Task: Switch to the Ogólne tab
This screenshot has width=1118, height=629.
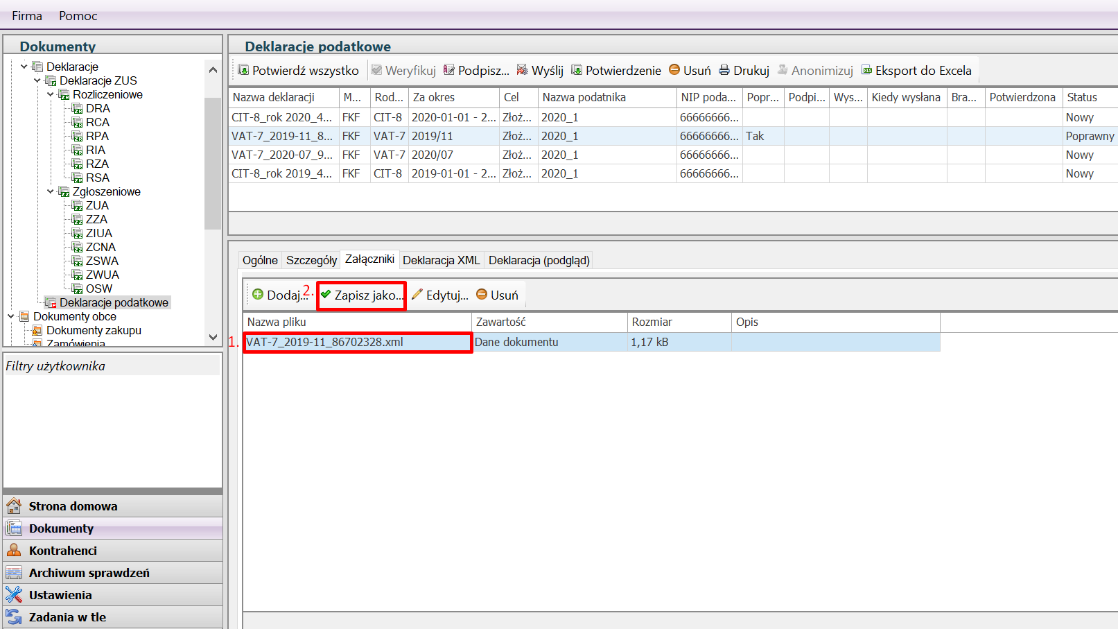Action: pos(260,260)
